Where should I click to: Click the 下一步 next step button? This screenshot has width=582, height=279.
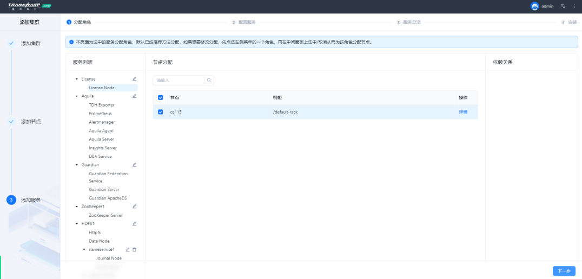[564, 271]
